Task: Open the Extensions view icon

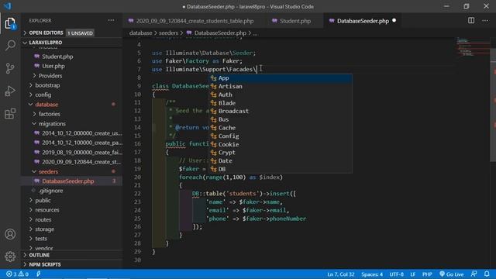Action: coord(10,114)
